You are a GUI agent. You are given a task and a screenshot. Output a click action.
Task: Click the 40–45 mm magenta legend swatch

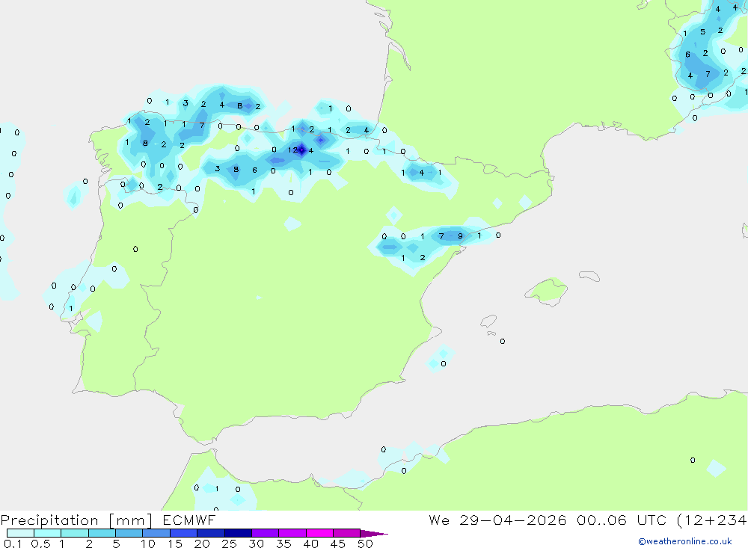[x=319, y=533]
